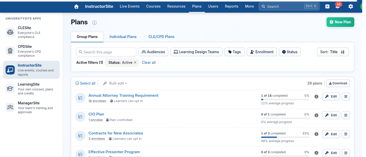
Task: Open Users in the navigation bar
Action: pyautogui.click(x=213, y=6)
